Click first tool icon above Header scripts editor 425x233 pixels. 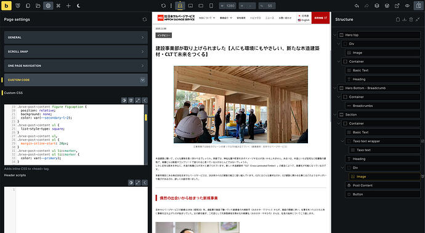(x=131, y=183)
